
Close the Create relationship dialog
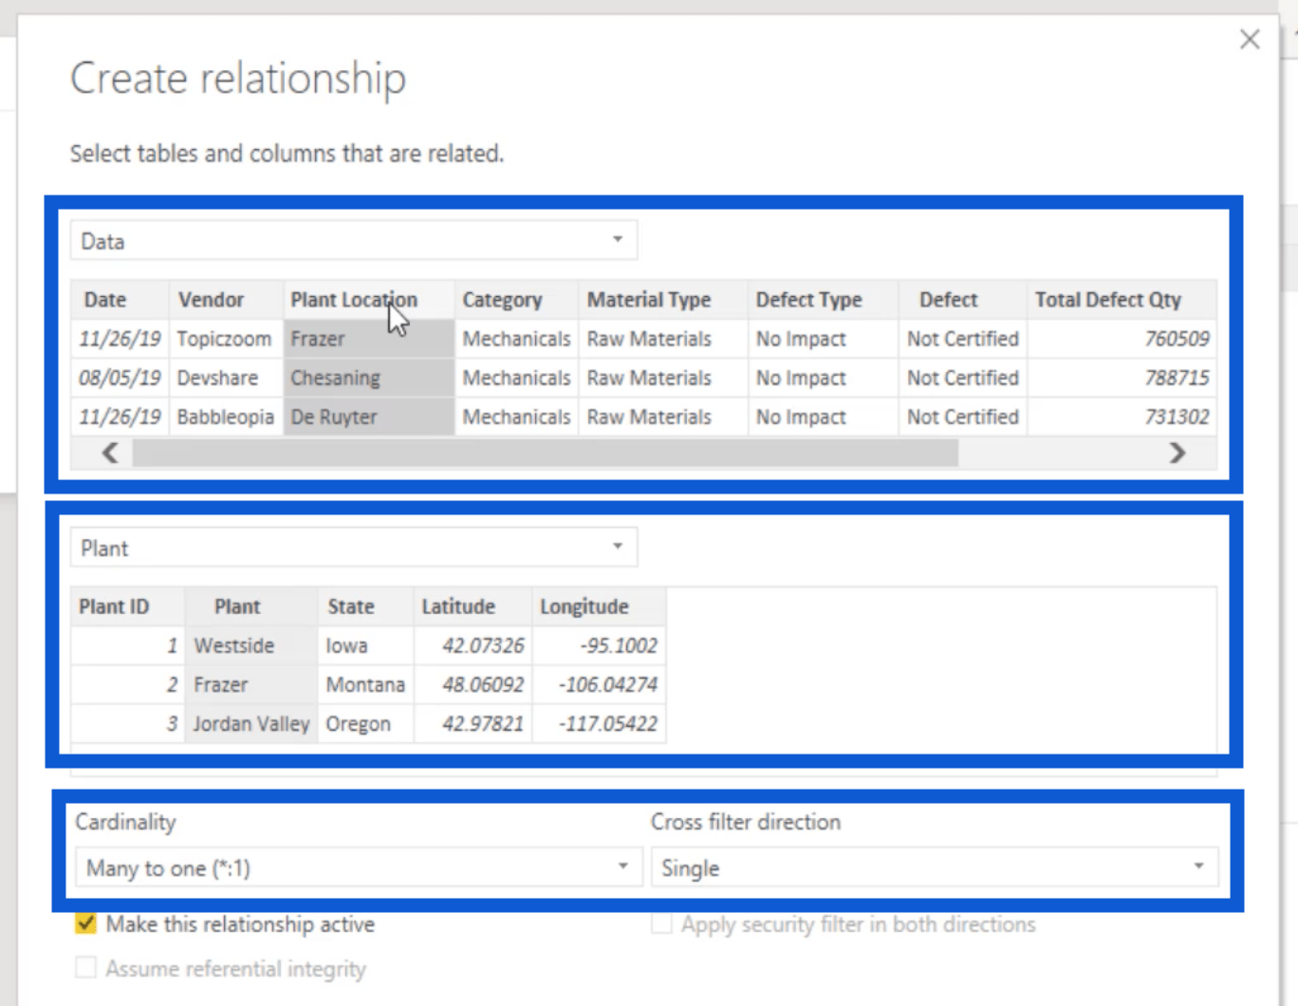1250,40
